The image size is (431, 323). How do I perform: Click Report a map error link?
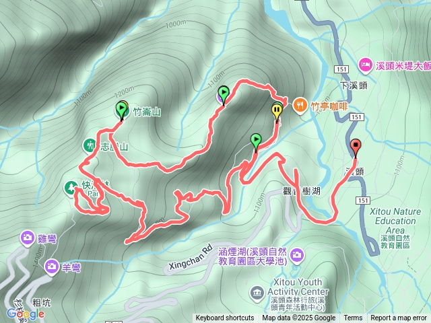pos(398,318)
